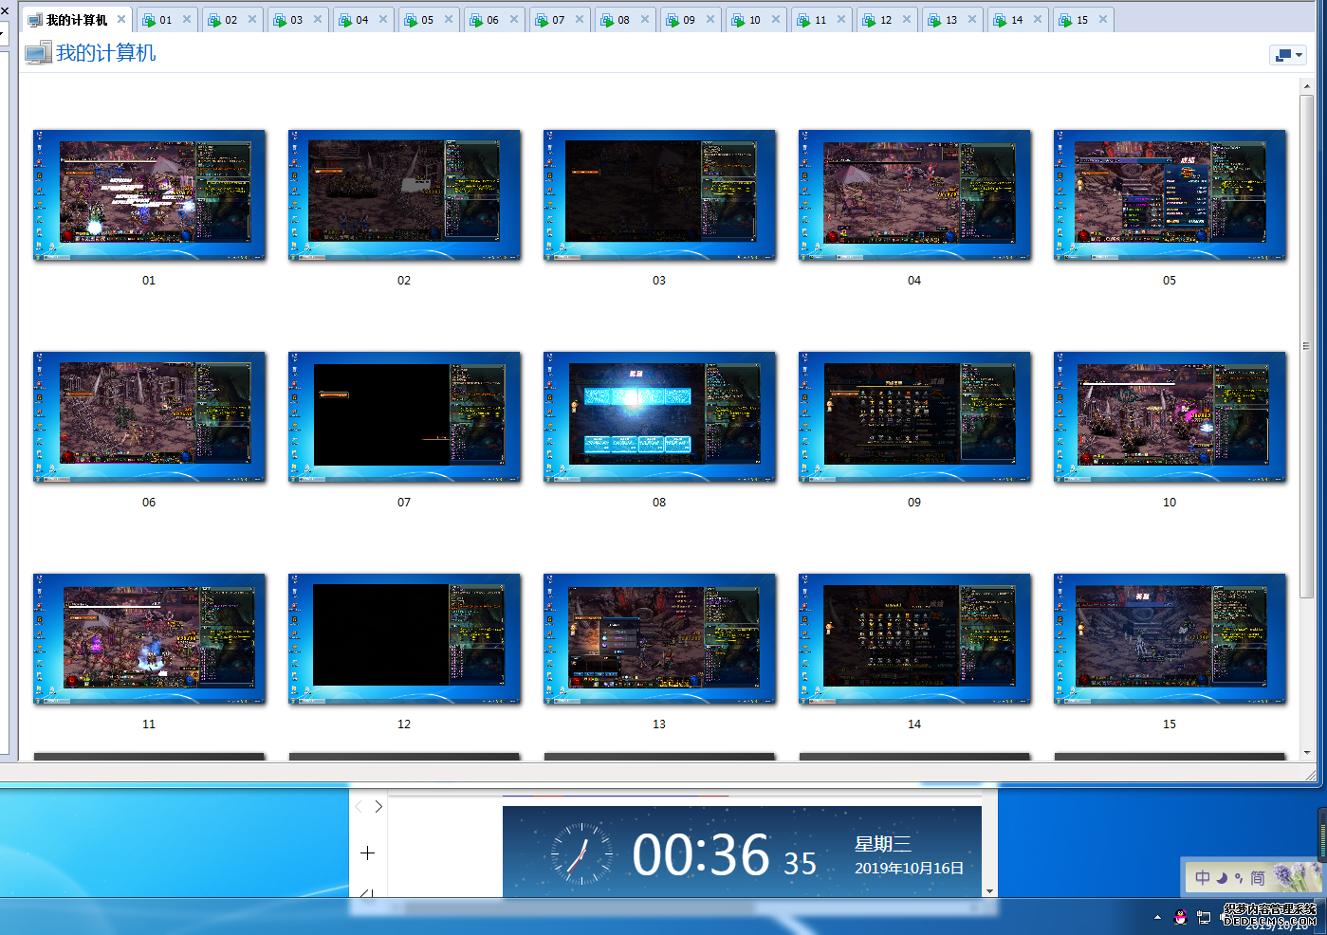
Task: Select the VM 11 preview thumbnail
Action: (149, 638)
